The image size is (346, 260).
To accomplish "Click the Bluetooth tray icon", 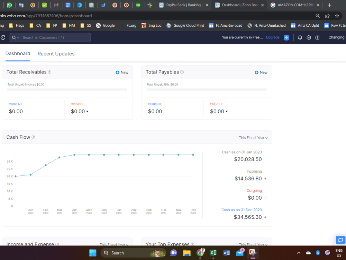I will pos(318,253).
